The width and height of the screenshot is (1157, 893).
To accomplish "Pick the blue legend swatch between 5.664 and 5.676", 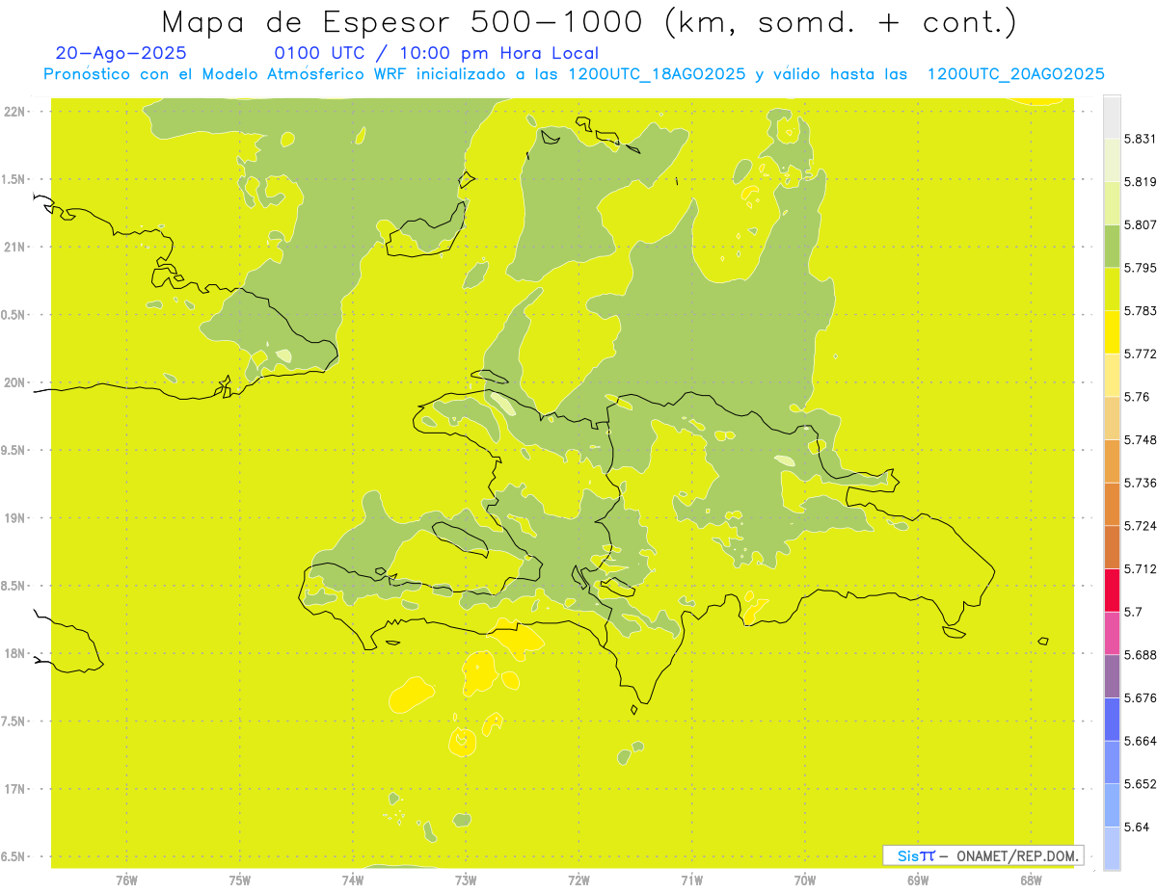I will (x=1112, y=719).
